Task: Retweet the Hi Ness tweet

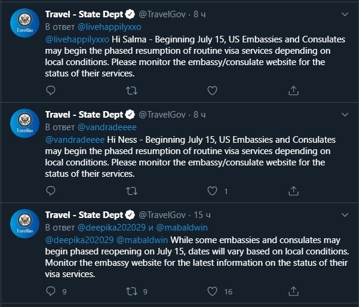Action: [131, 191]
